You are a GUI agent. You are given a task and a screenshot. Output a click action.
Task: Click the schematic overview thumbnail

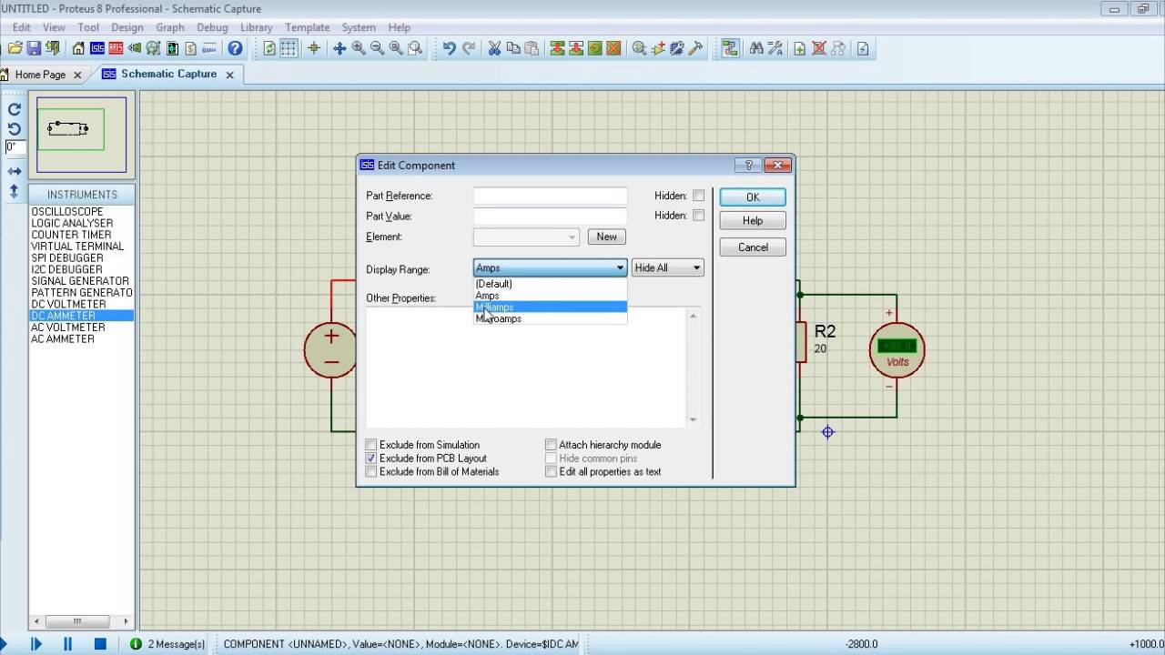click(82, 135)
